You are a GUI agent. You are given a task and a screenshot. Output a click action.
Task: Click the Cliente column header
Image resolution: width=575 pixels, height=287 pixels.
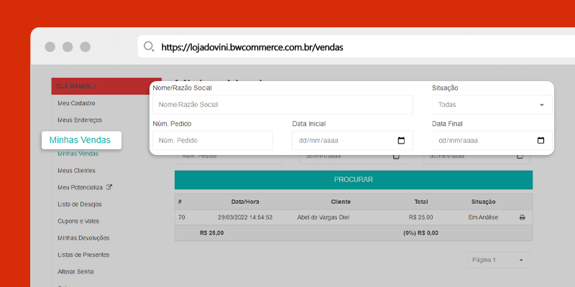(341, 202)
